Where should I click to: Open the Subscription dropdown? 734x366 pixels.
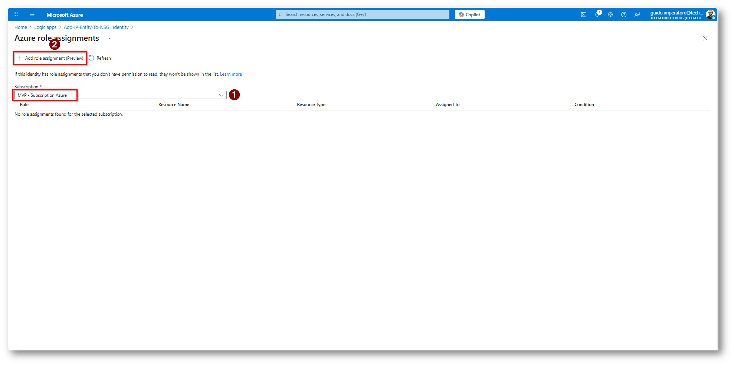point(120,95)
